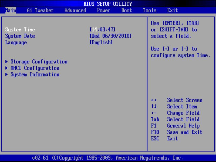The height and width of the screenshot is (162, 216).
Task: Click the Select Item hint
Action: tap(182, 106)
